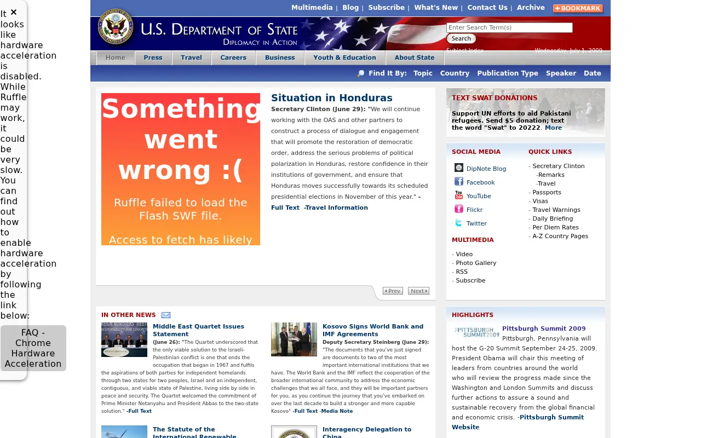The height and width of the screenshot is (438, 701).
Task: Find content by Country
Action: point(455,73)
